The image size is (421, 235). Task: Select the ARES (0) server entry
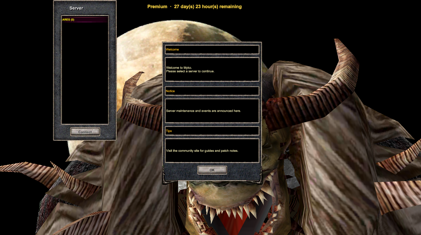point(85,20)
